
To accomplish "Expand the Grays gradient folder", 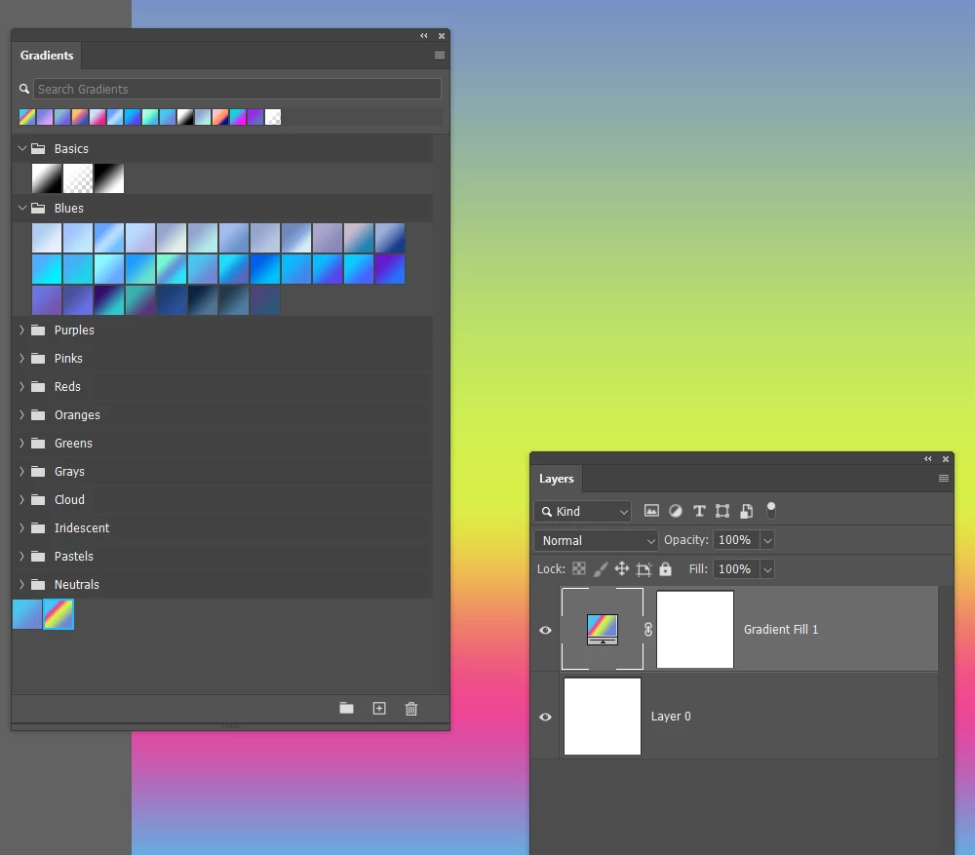I will click(x=21, y=471).
